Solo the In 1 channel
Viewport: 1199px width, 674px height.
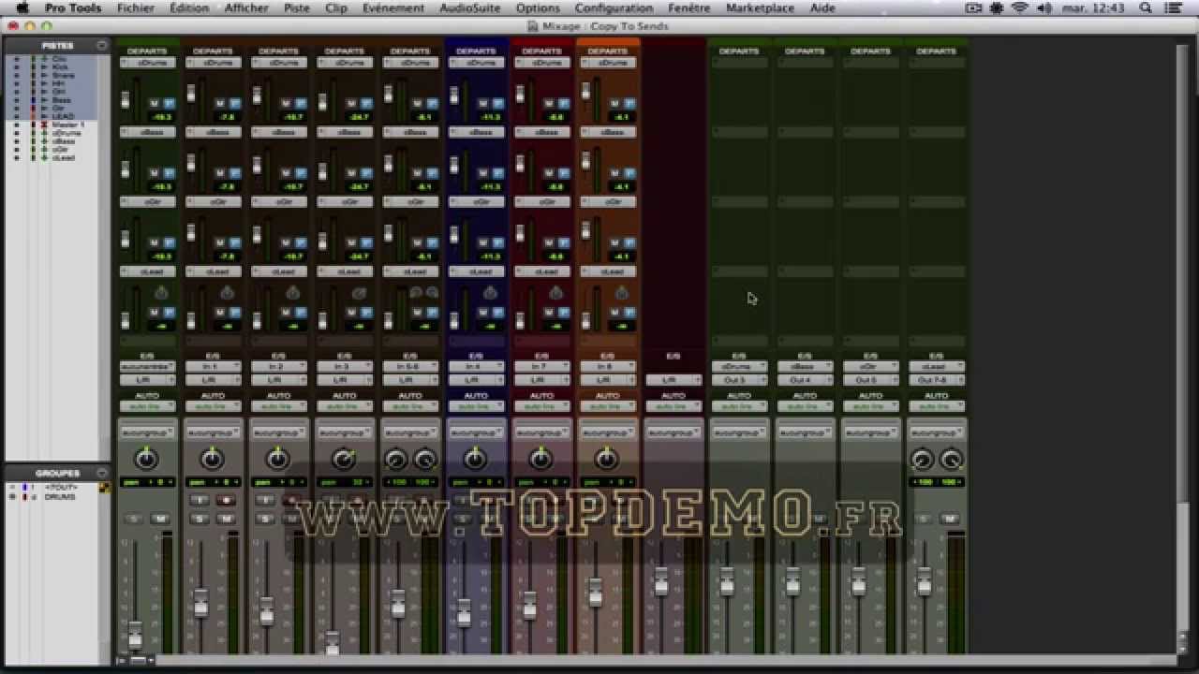[199, 519]
